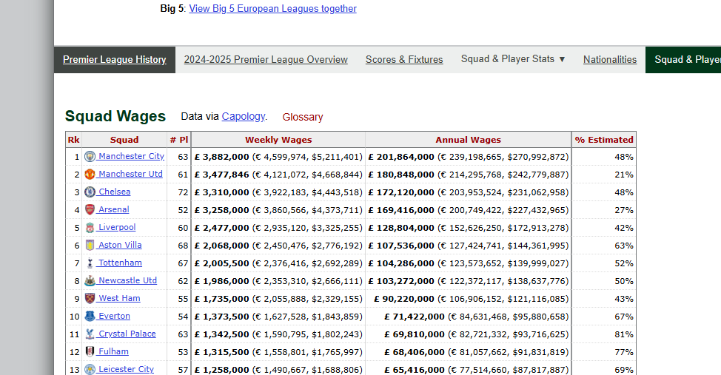Click the Aston Villa club crest icon

[90, 246]
